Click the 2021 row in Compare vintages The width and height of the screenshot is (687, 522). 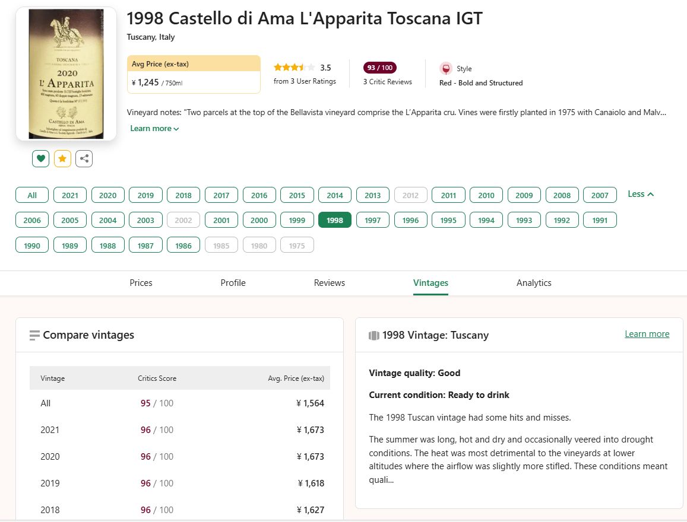(180, 429)
